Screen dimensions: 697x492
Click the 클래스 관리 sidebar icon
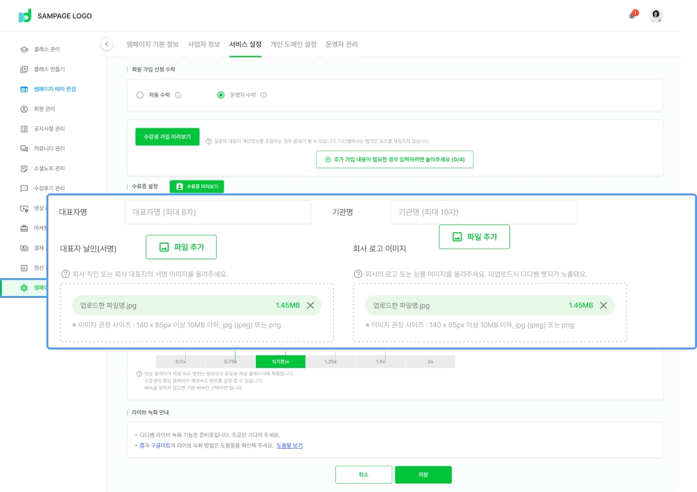[x=24, y=49]
